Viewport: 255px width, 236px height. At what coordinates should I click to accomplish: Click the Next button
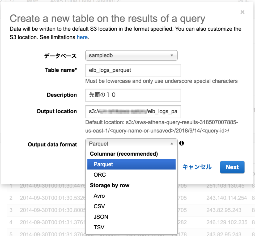(232, 167)
